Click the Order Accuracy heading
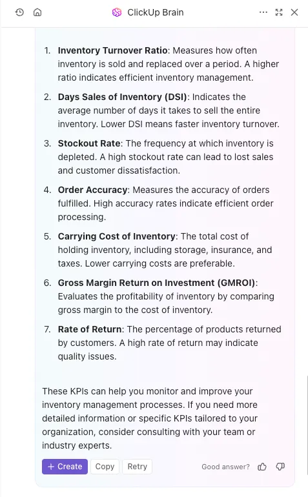 92,190
